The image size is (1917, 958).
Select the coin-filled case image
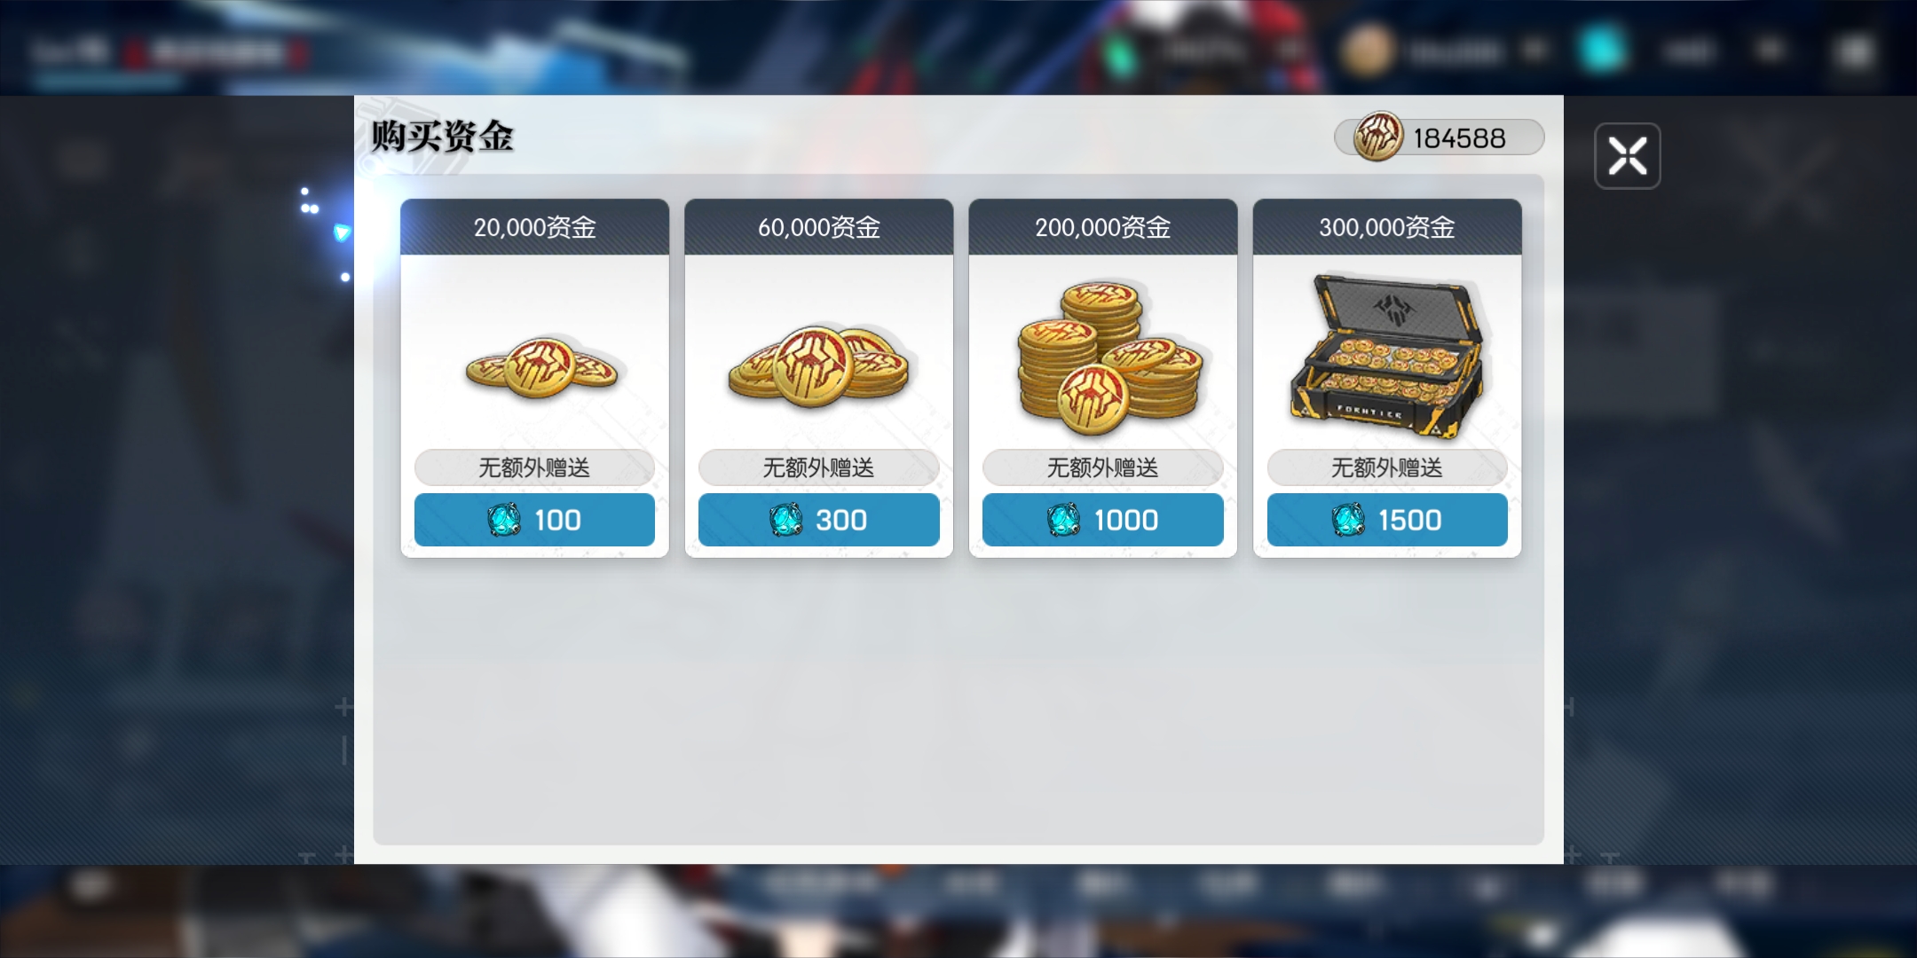(1386, 352)
